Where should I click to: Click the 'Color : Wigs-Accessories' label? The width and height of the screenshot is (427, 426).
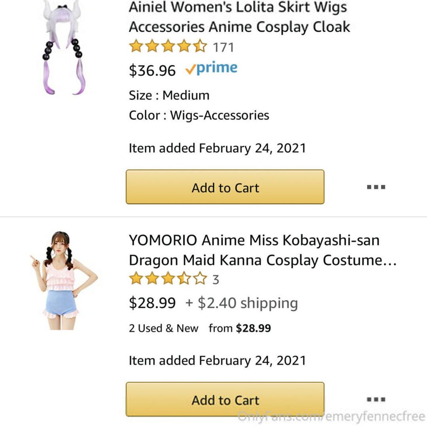pyautogui.click(x=199, y=115)
